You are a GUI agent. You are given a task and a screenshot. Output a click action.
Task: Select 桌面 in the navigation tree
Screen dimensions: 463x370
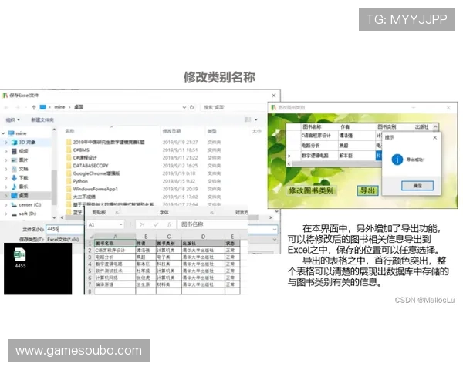23,196
